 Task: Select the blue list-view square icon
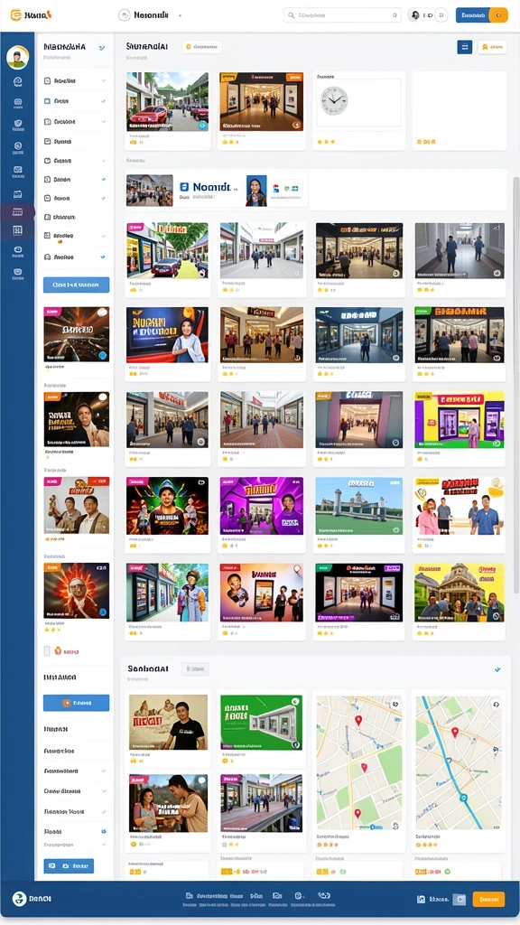coord(465,47)
